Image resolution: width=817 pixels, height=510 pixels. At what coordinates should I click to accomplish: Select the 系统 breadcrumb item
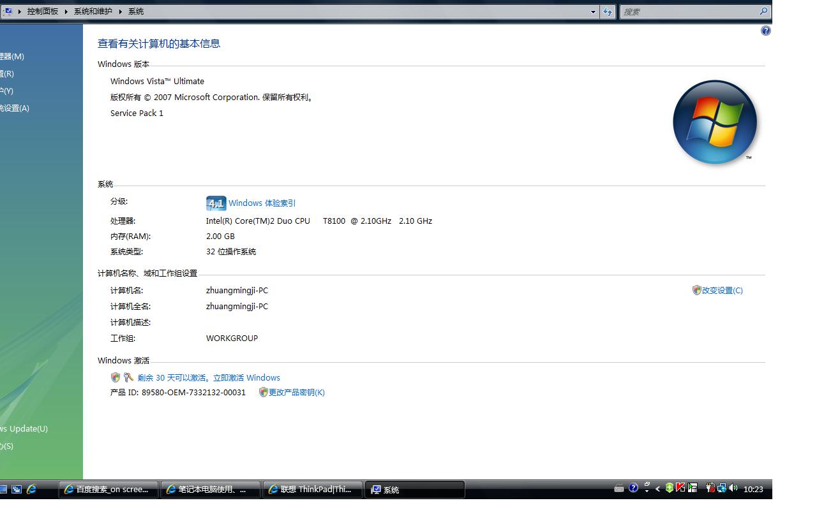click(136, 11)
